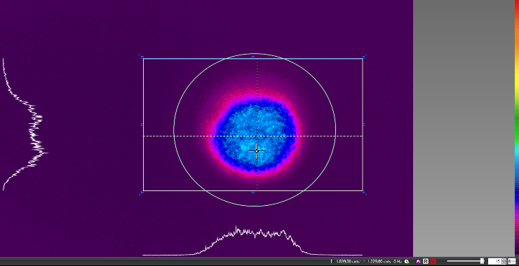Decrease the value with the down stepper arrow

(504, 262)
